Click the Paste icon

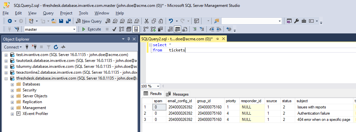pos(161,21)
